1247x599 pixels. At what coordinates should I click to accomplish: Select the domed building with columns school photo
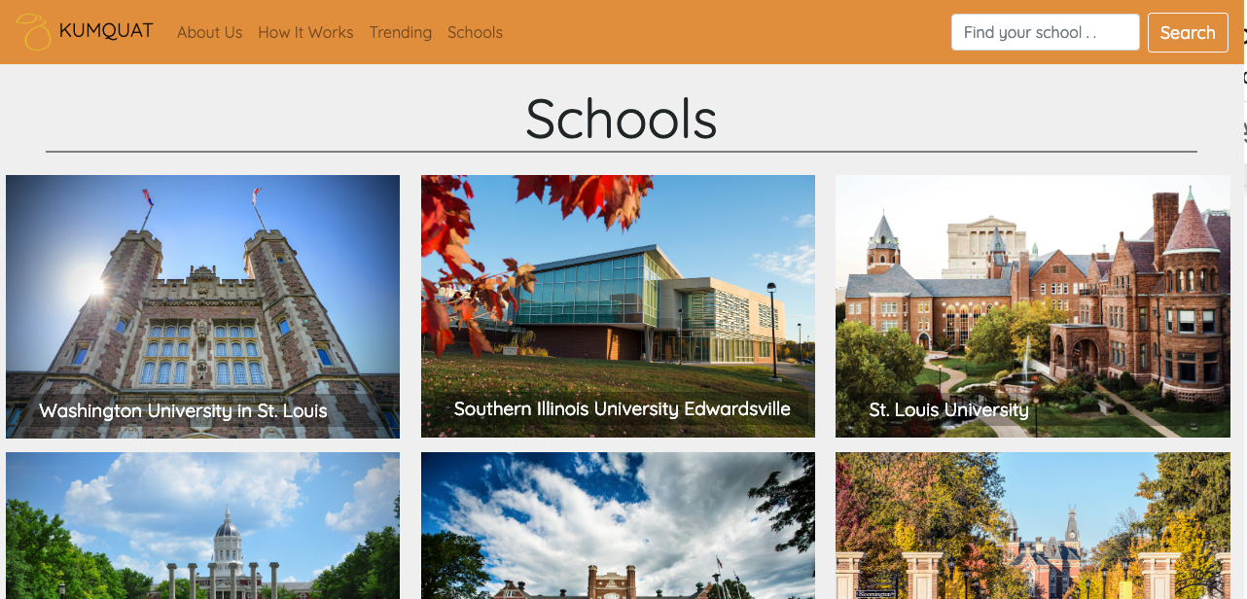202,525
